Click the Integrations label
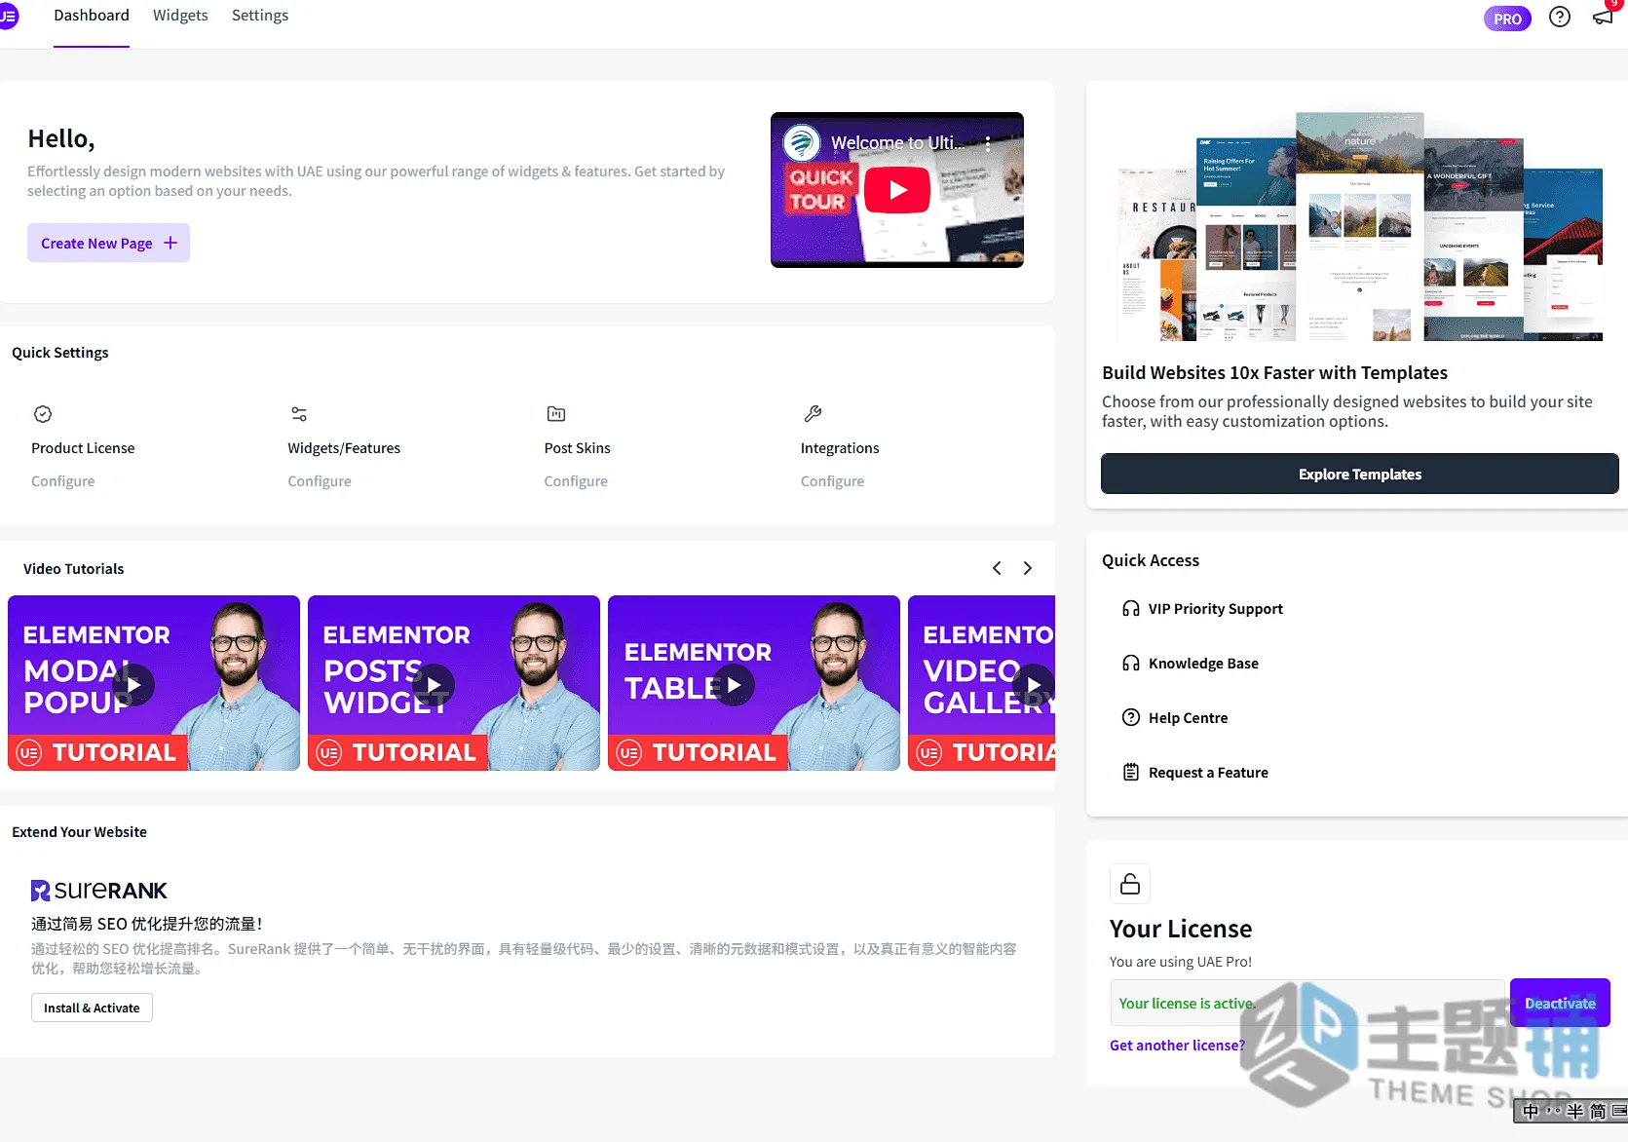Viewport: 1628px width, 1142px height. tap(840, 448)
